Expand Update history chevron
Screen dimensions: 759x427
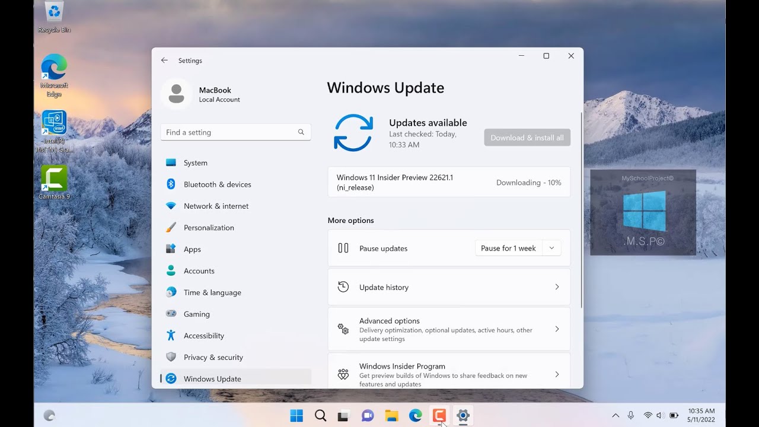(557, 287)
